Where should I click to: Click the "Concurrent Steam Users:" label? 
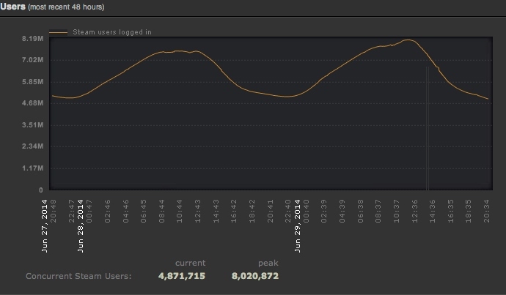click(78, 276)
